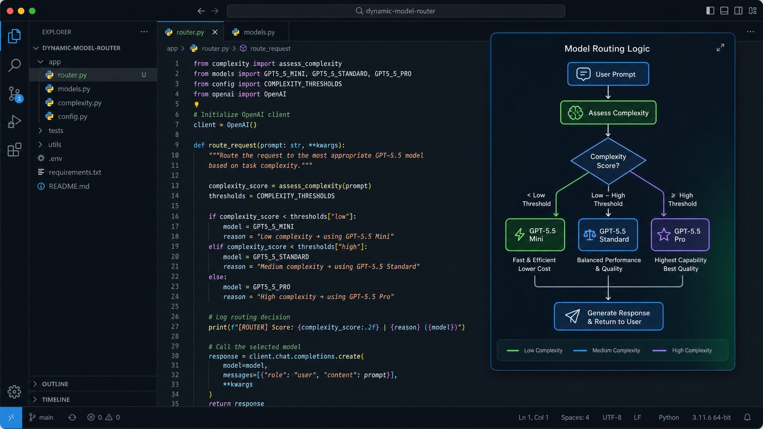Open the notifications bell
This screenshot has width=763, height=429.
click(747, 417)
